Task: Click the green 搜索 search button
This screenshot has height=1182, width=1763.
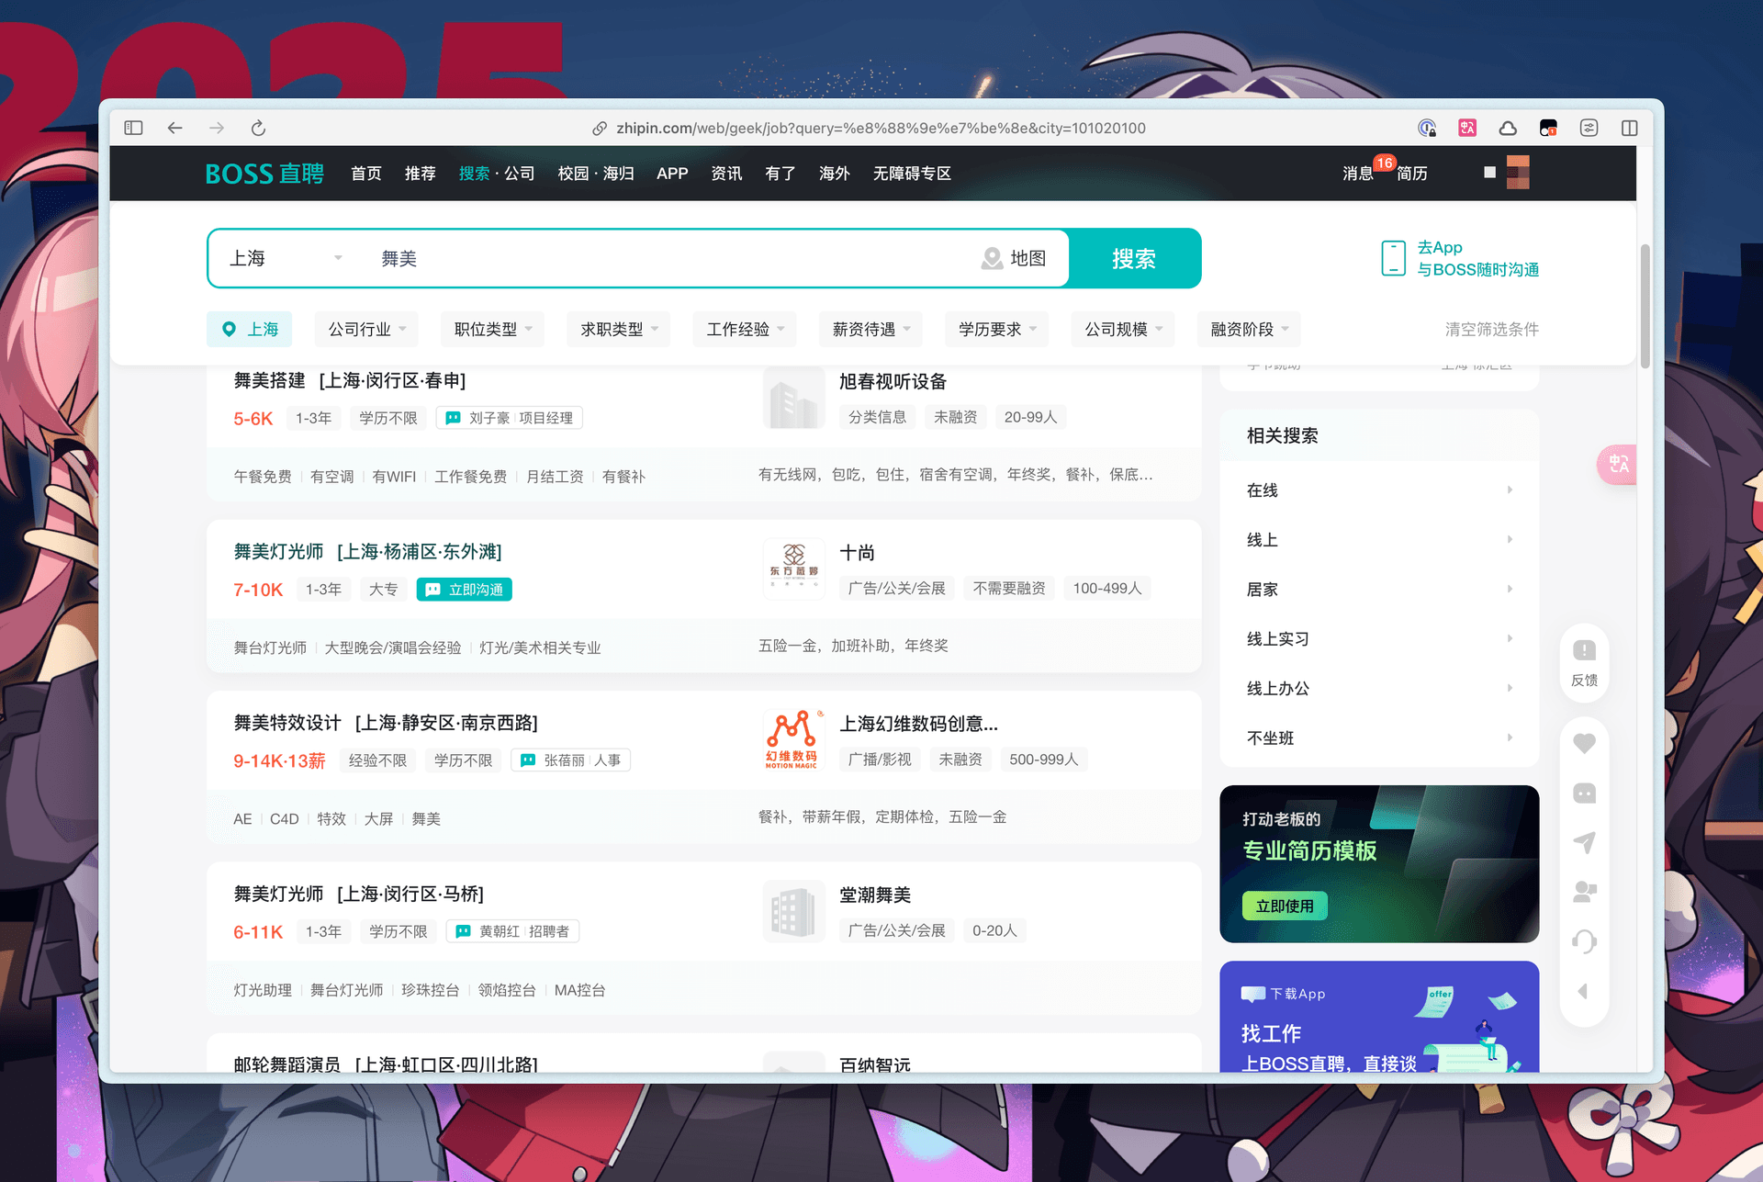Action: 1134,259
